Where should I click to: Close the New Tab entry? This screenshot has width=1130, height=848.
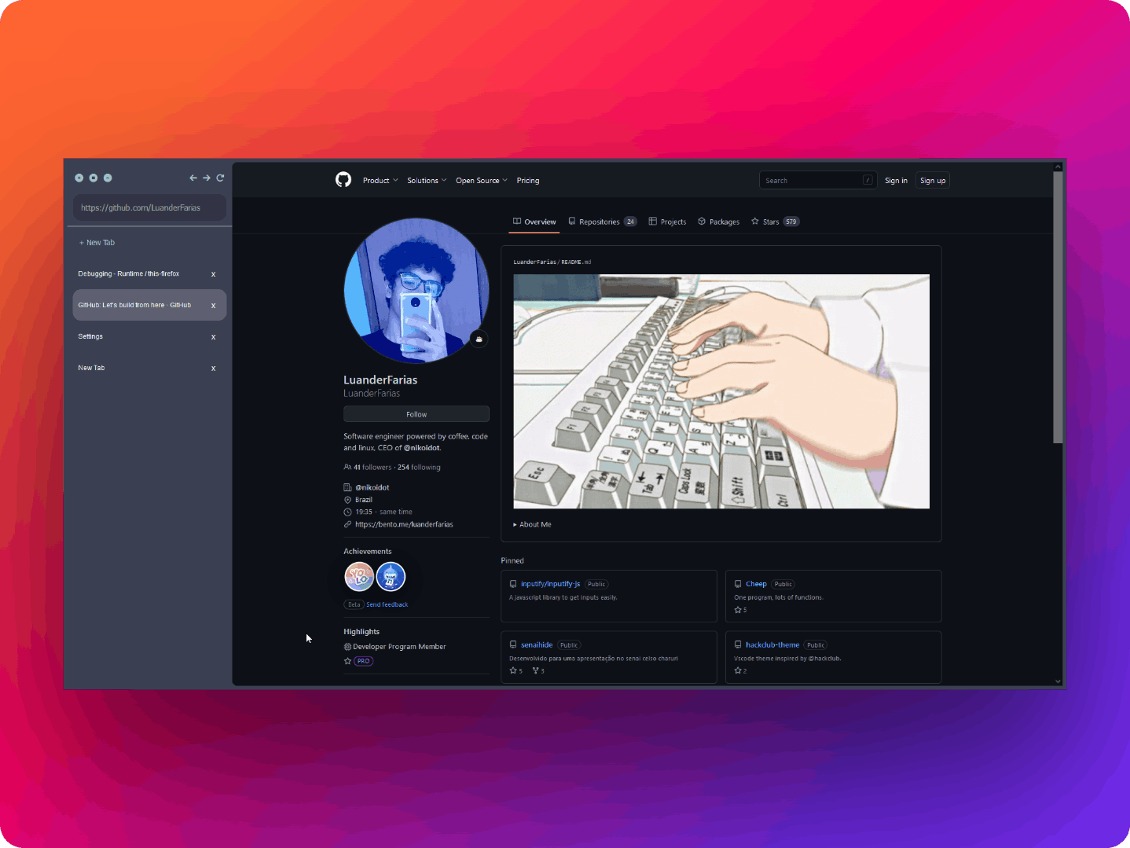213,369
